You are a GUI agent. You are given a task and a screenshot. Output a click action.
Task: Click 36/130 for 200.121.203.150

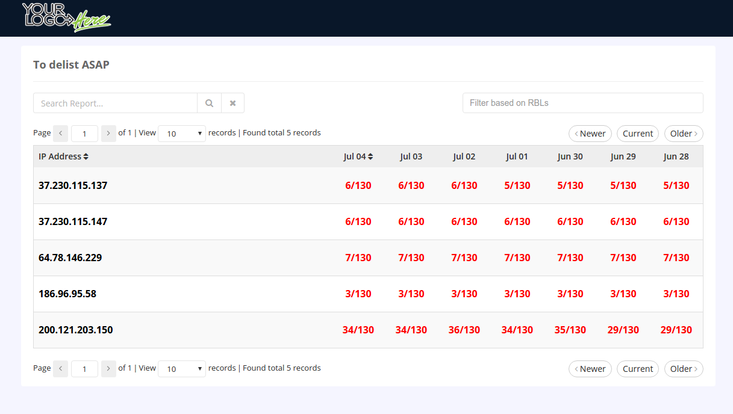[x=464, y=330]
